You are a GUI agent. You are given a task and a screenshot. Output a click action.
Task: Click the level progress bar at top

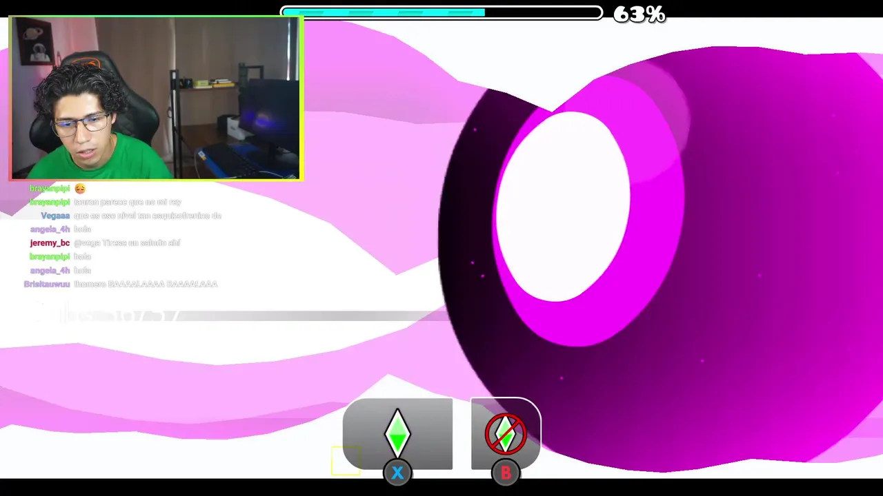(x=441, y=12)
